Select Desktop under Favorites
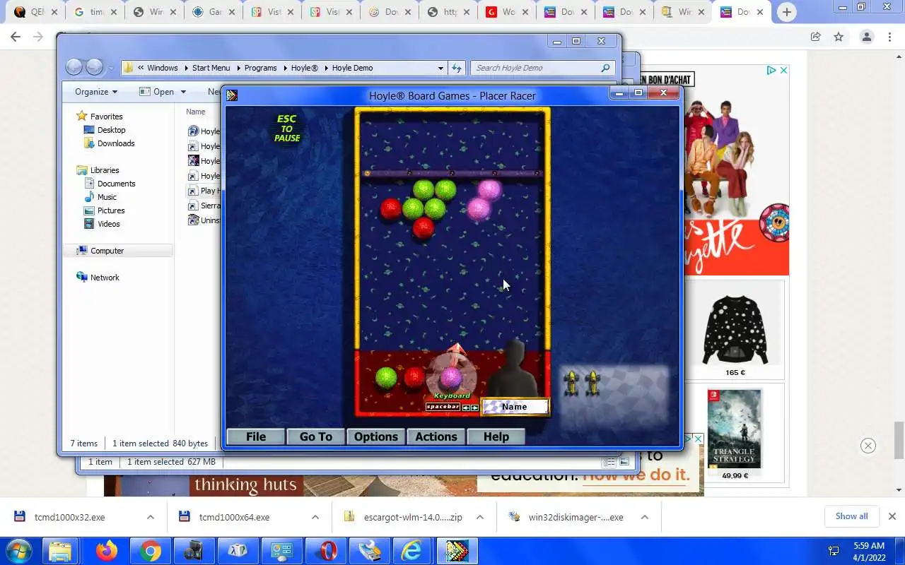 [111, 130]
